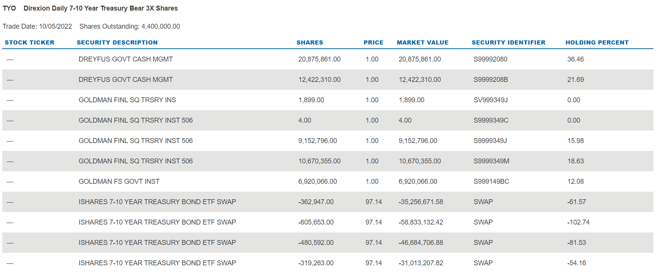Click SWAP identifier in the -480,592.00 row
The image size is (661, 280).
(x=483, y=243)
